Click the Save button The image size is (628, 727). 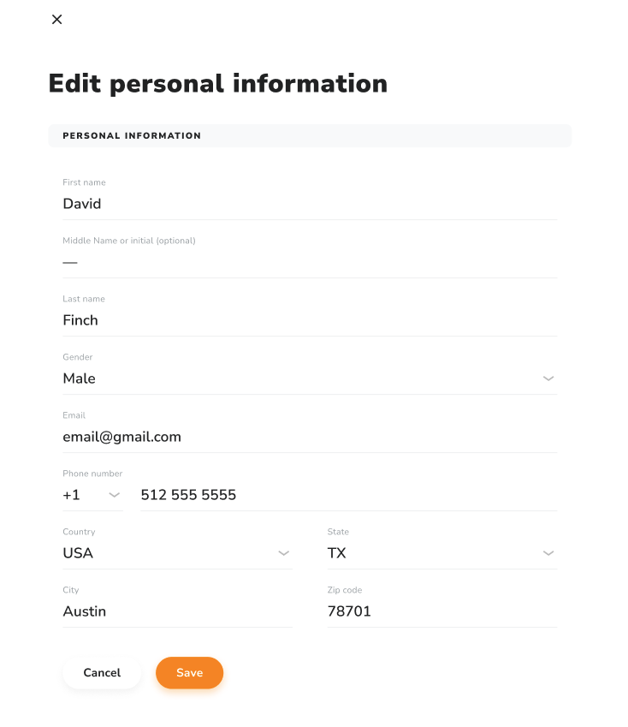click(189, 673)
